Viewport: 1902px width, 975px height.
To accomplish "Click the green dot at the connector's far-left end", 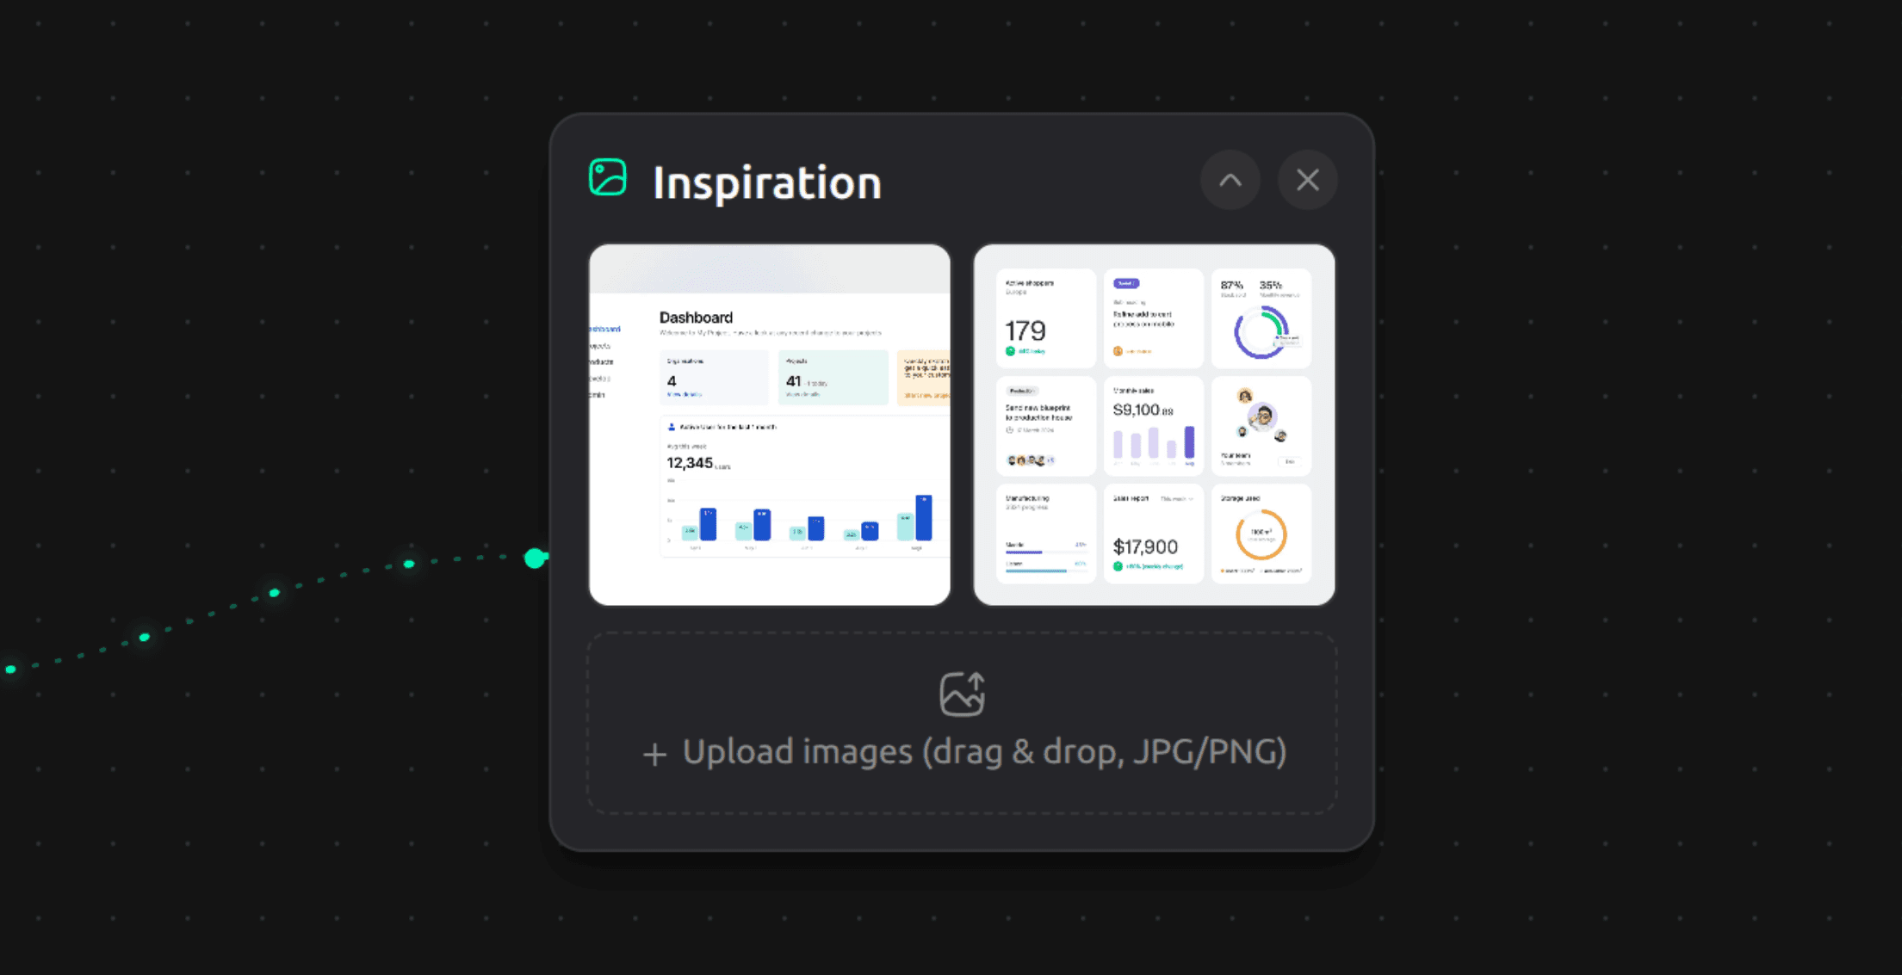I will [10, 669].
